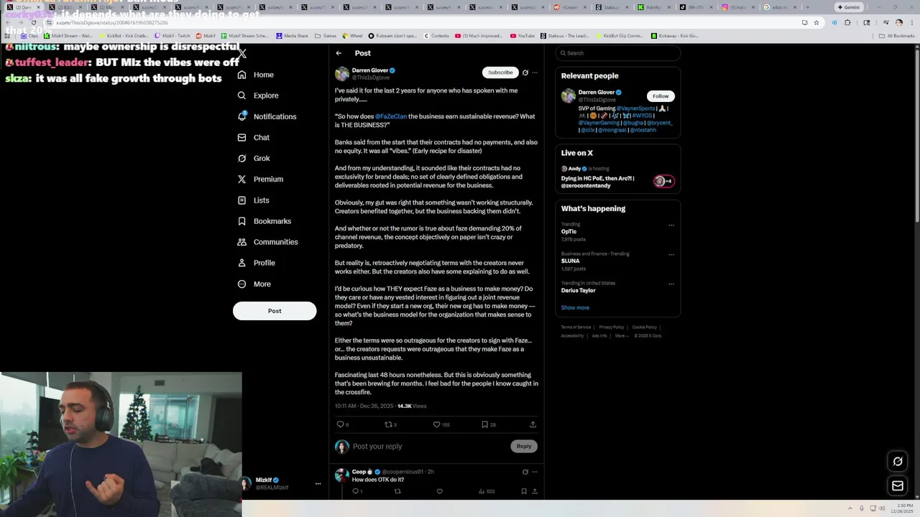Join Andy's live broadcast
The width and height of the screenshot is (920, 517).
[x=617, y=177]
